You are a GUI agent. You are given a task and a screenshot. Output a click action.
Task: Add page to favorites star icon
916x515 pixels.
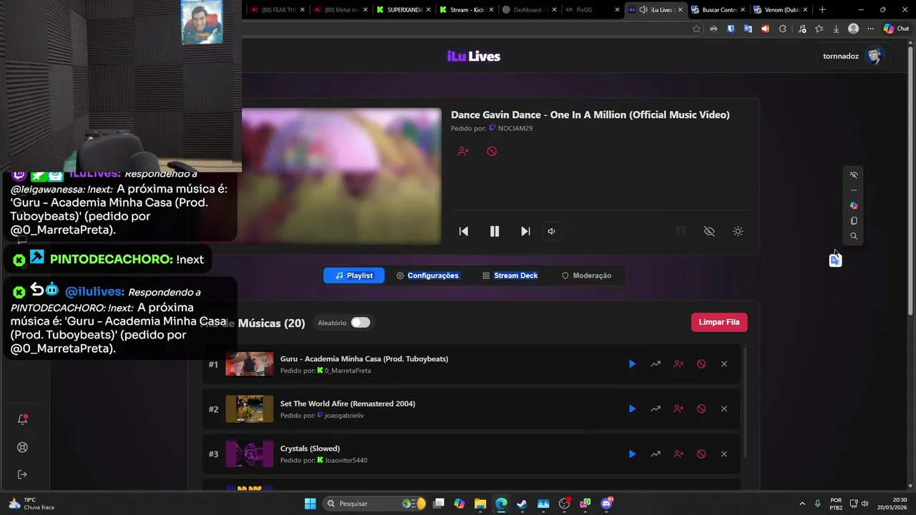[696, 29]
